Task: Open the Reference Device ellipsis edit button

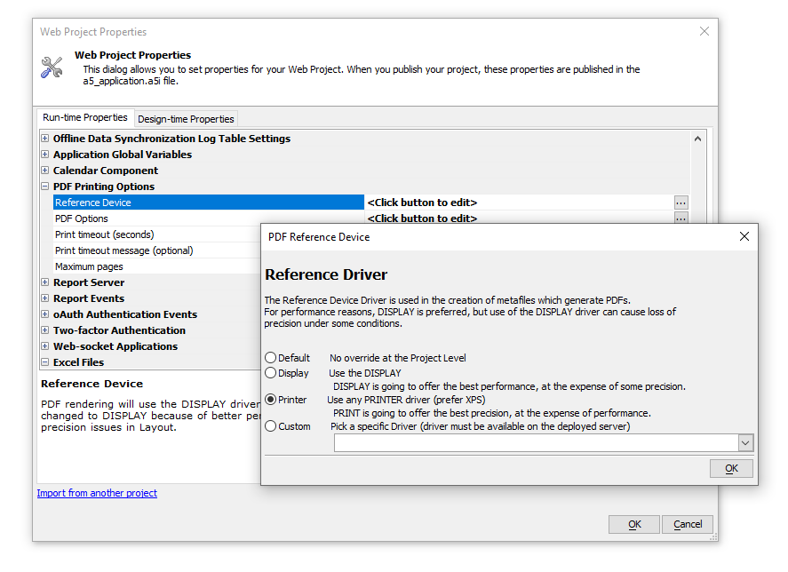Action: coord(681,203)
